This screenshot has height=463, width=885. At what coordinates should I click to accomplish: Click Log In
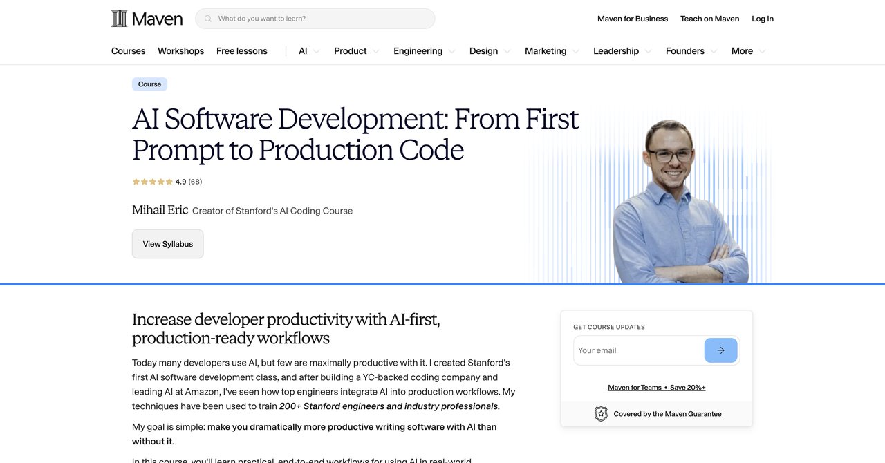coord(763,19)
